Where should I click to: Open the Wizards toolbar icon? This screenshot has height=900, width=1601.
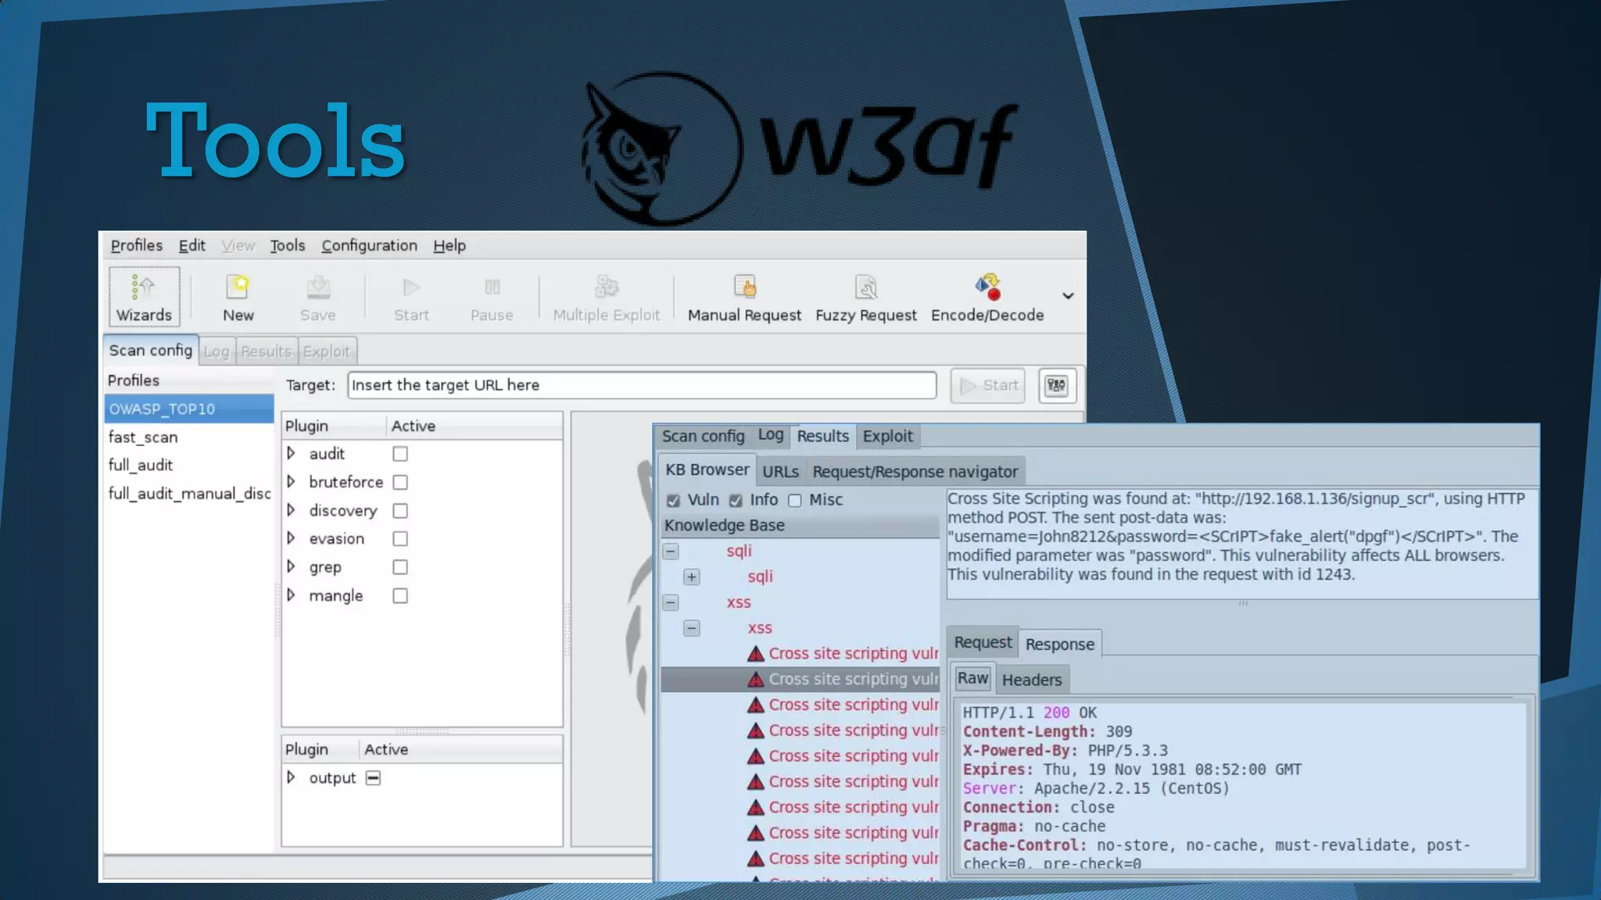click(x=144, y=297)
